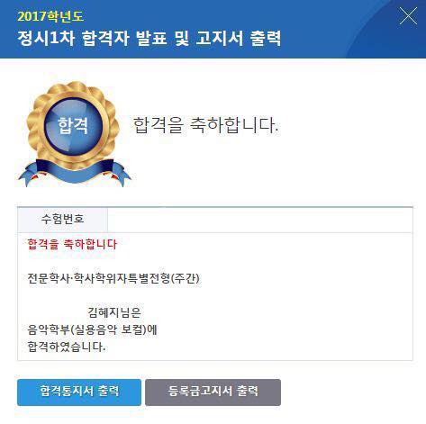This screenshot has height=424, width=426.
Task: Click the 합격하였습니다. final line
Action: point(67,347)
